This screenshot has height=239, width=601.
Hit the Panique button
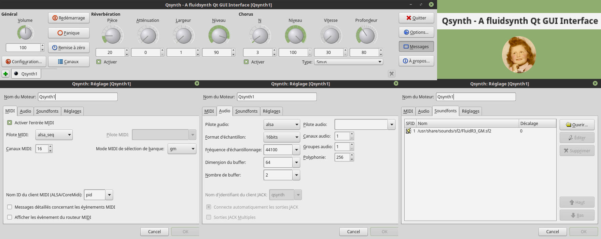pos(69,33)
